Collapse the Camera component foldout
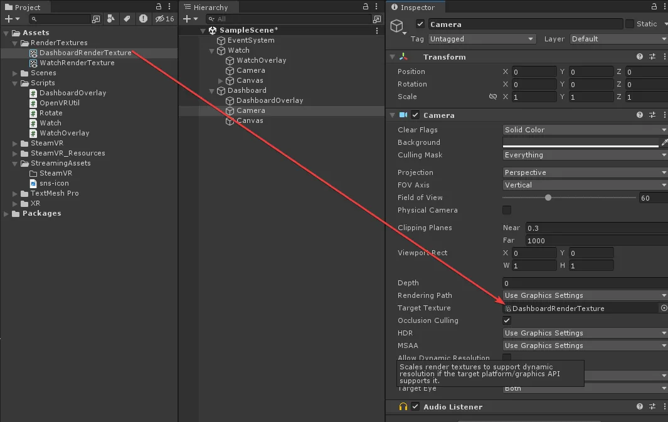Screen dimensions: 668x422 pos(393,115)
